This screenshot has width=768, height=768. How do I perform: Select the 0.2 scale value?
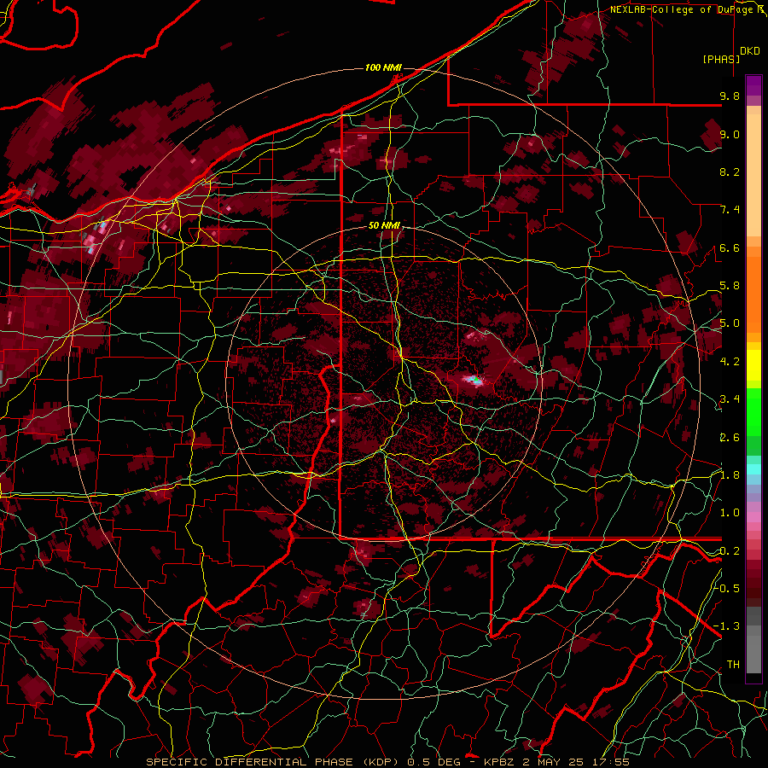click(x=730, y=551)
